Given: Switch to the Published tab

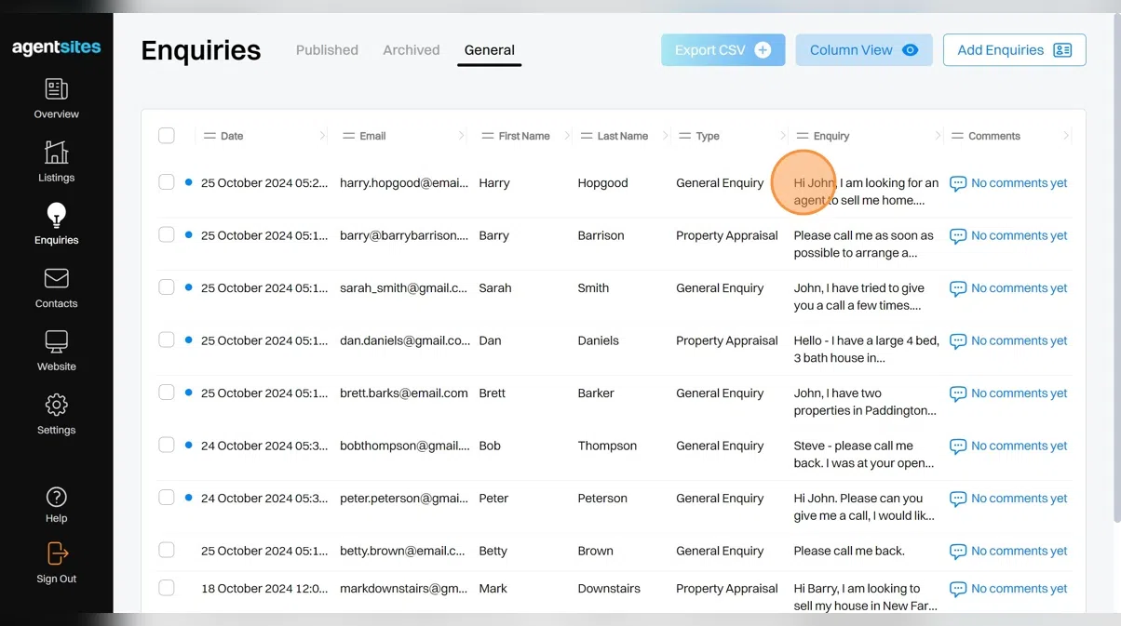Looking at the screenshot, I should point(327,50).
